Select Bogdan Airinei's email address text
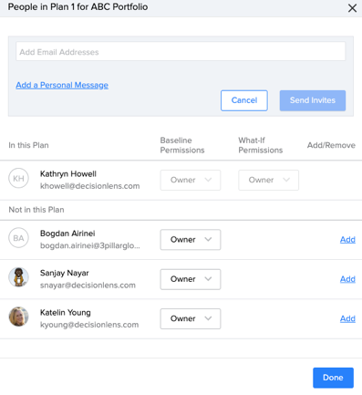Screen dimensions: 362x395 pos(90,245)
